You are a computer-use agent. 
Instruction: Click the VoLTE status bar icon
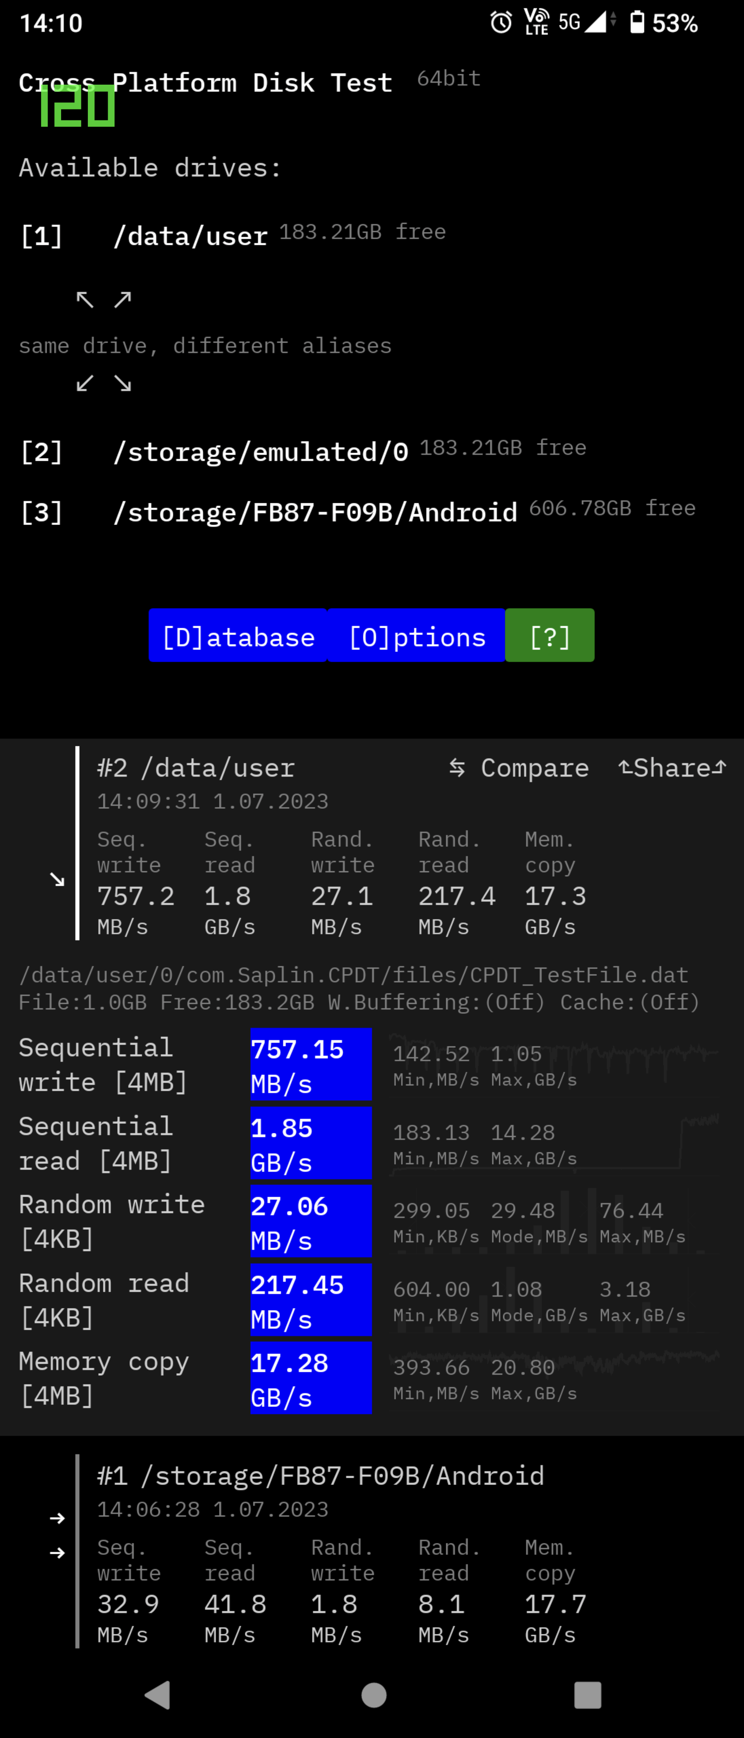[x=537, y=22]
